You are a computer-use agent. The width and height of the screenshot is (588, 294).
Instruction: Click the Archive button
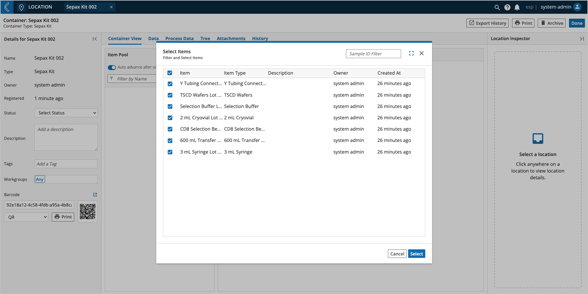(552, 23)
